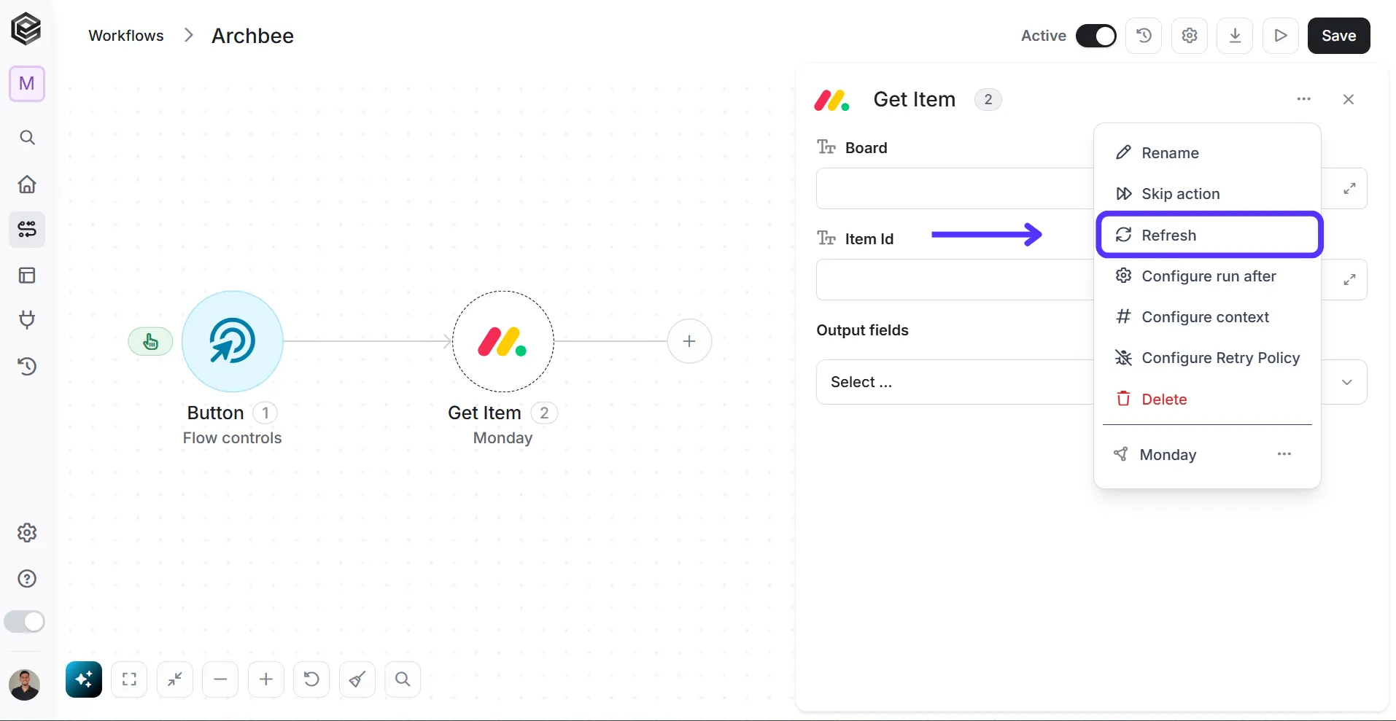Image resolution: width=1396 pixels, height=721 pixels.
Task: Open run history clock icon in sidebar
Action: [27, 366]
